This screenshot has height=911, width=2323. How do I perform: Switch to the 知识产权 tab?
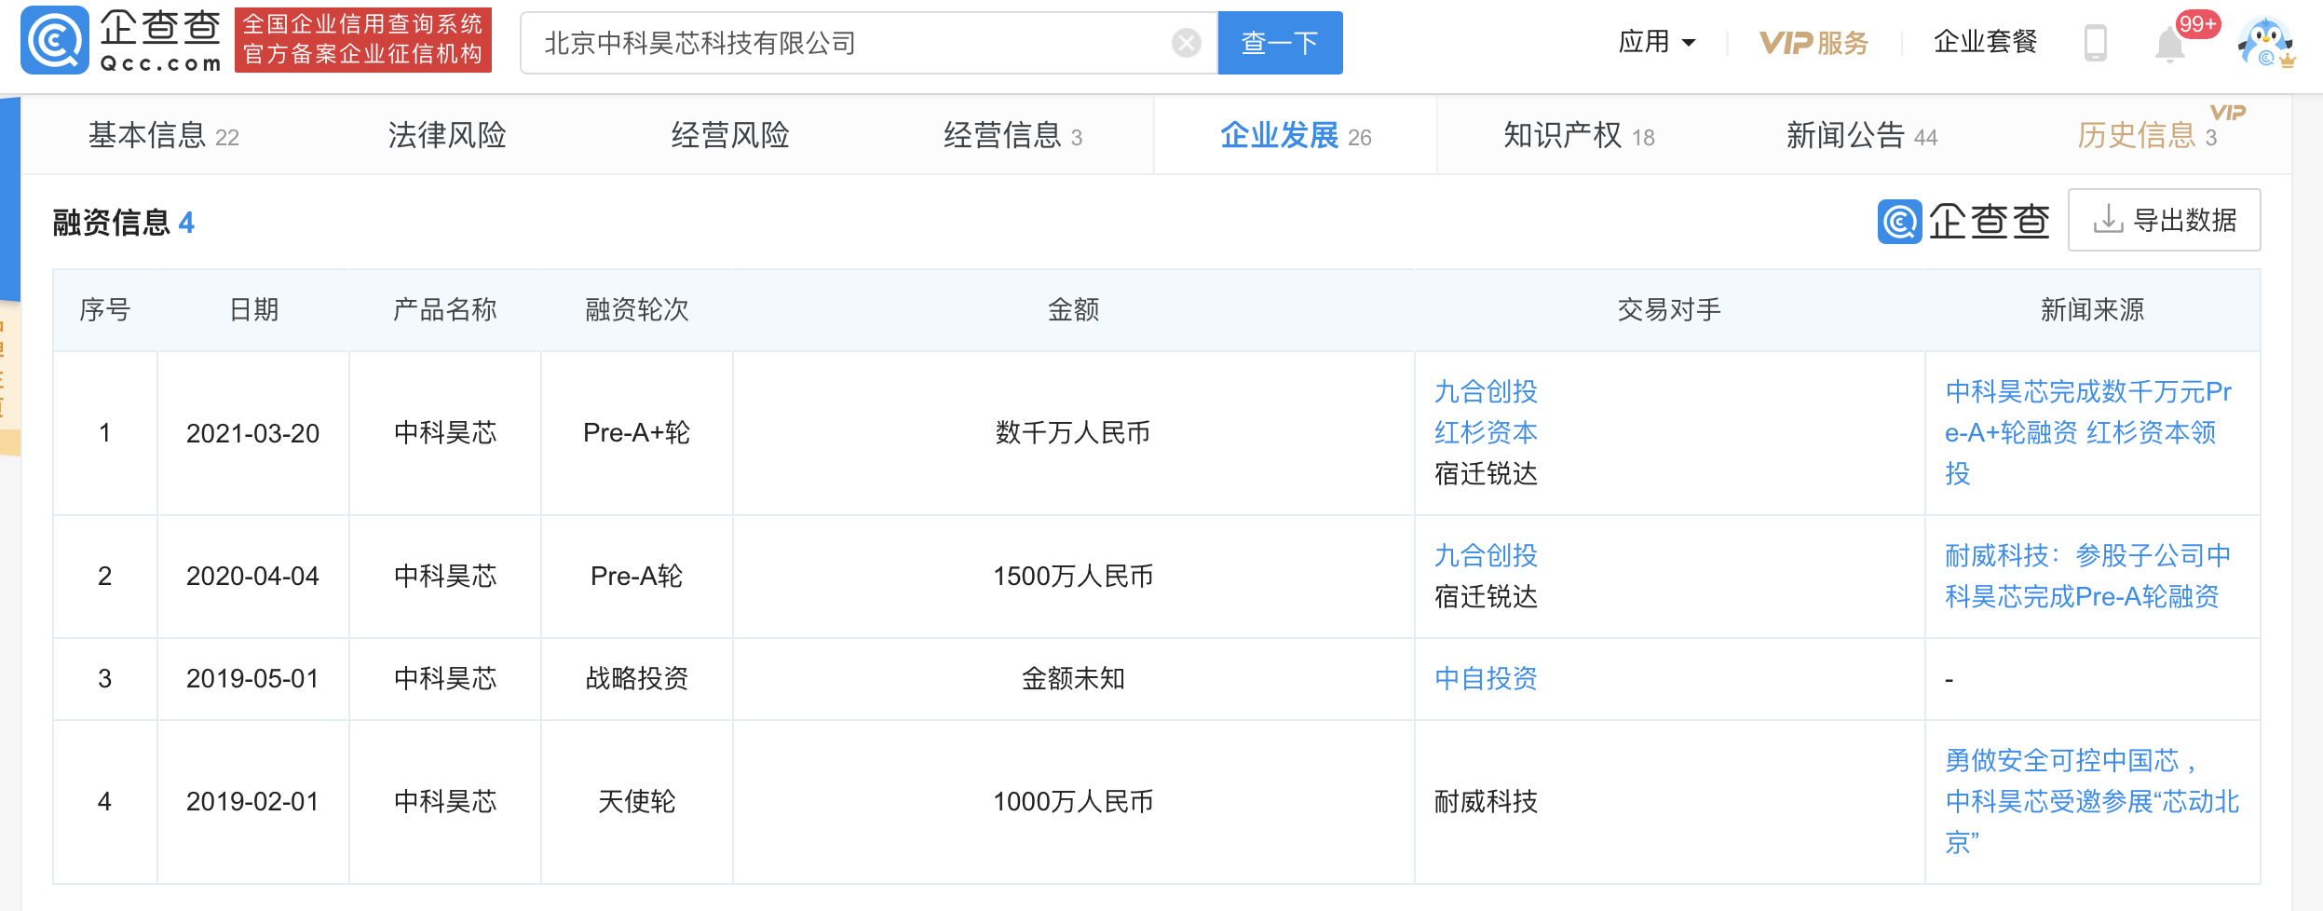(1579, 136)
